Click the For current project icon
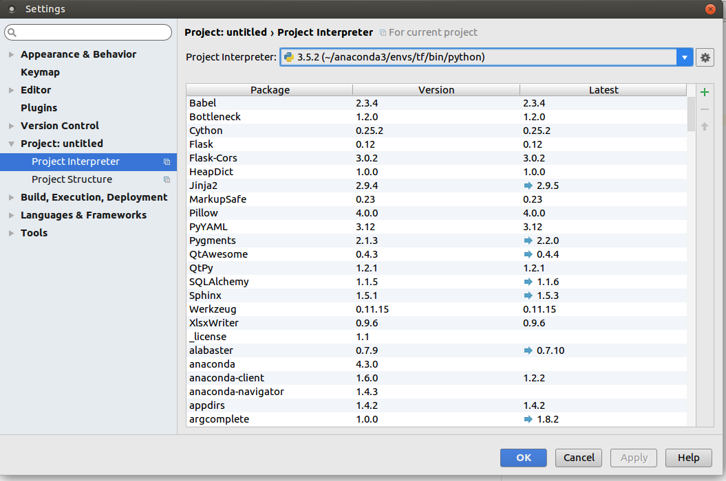The height and width of the screenshot is (481, 726). point(383,33)
